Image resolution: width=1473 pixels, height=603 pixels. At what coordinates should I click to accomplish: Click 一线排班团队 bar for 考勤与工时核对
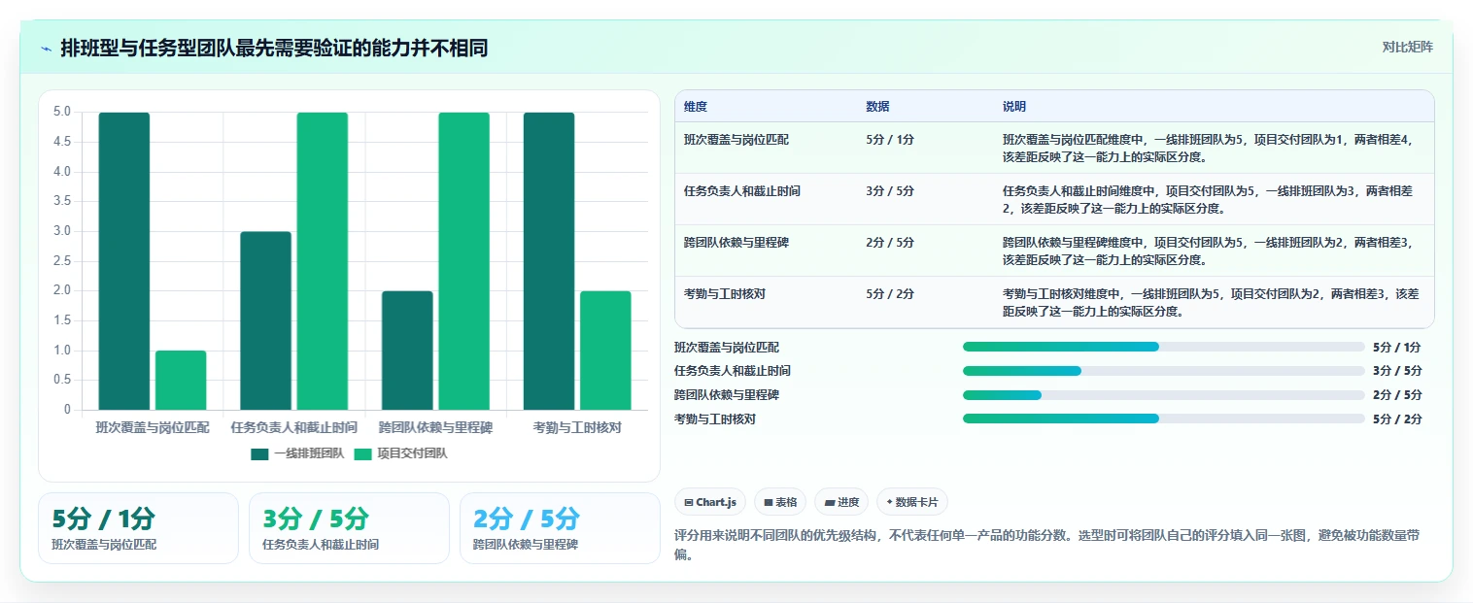point(549,261)
